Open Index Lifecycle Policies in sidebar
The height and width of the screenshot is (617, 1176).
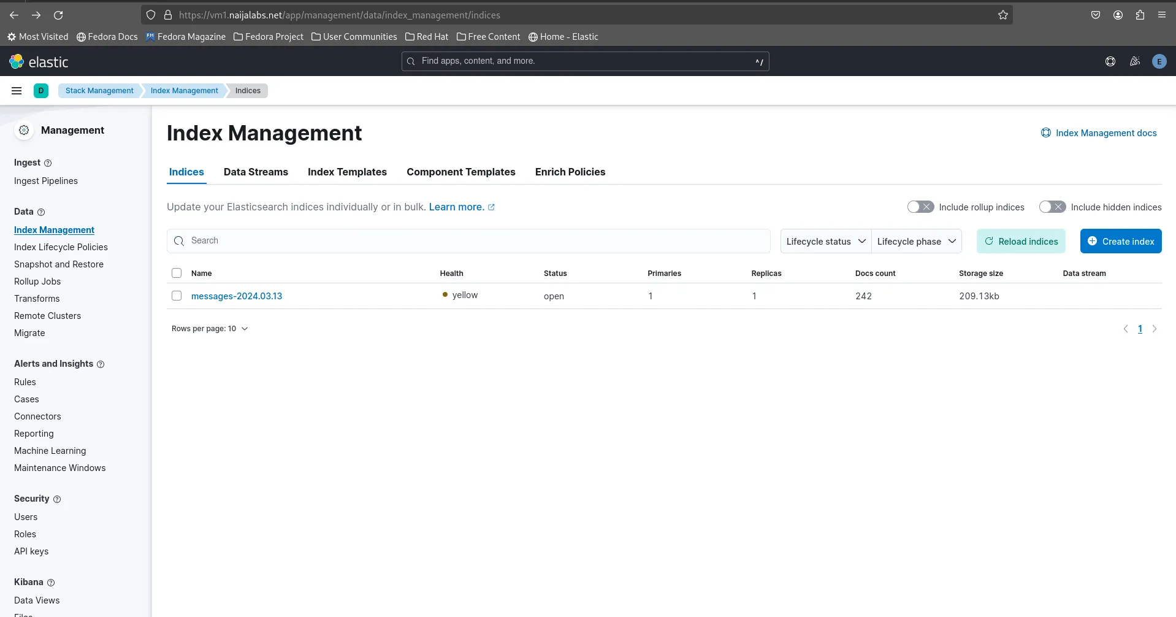(x=61, y=247)
